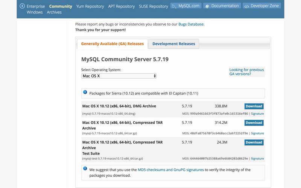Click MD5 hash of the DMG Archive
The width and height of the screenshot is (301, 188).
coord(219,114)
